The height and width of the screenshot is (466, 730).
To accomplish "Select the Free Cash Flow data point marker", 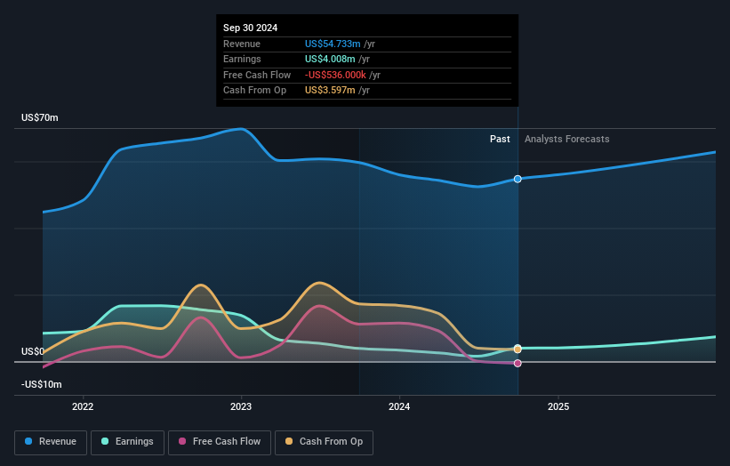I will [517, 363].
